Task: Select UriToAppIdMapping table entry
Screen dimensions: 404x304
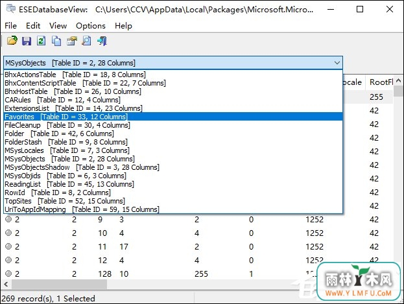Action: coord(173,209)
